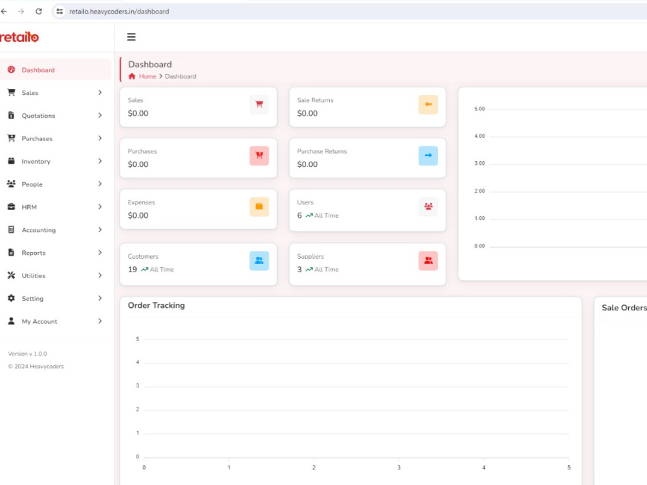Click the Accounting calculator icon
647x485 pixels.
[x=11, y=230]
